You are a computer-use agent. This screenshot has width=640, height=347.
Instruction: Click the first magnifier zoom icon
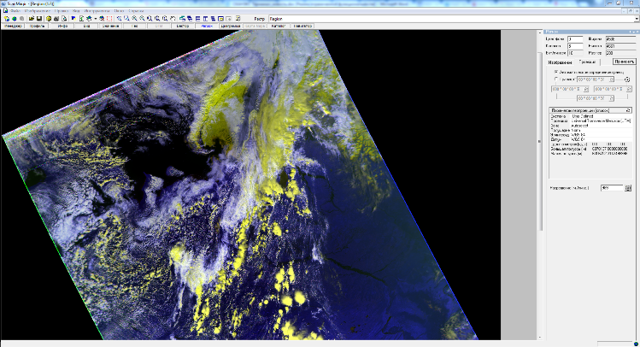pos(119,19)
